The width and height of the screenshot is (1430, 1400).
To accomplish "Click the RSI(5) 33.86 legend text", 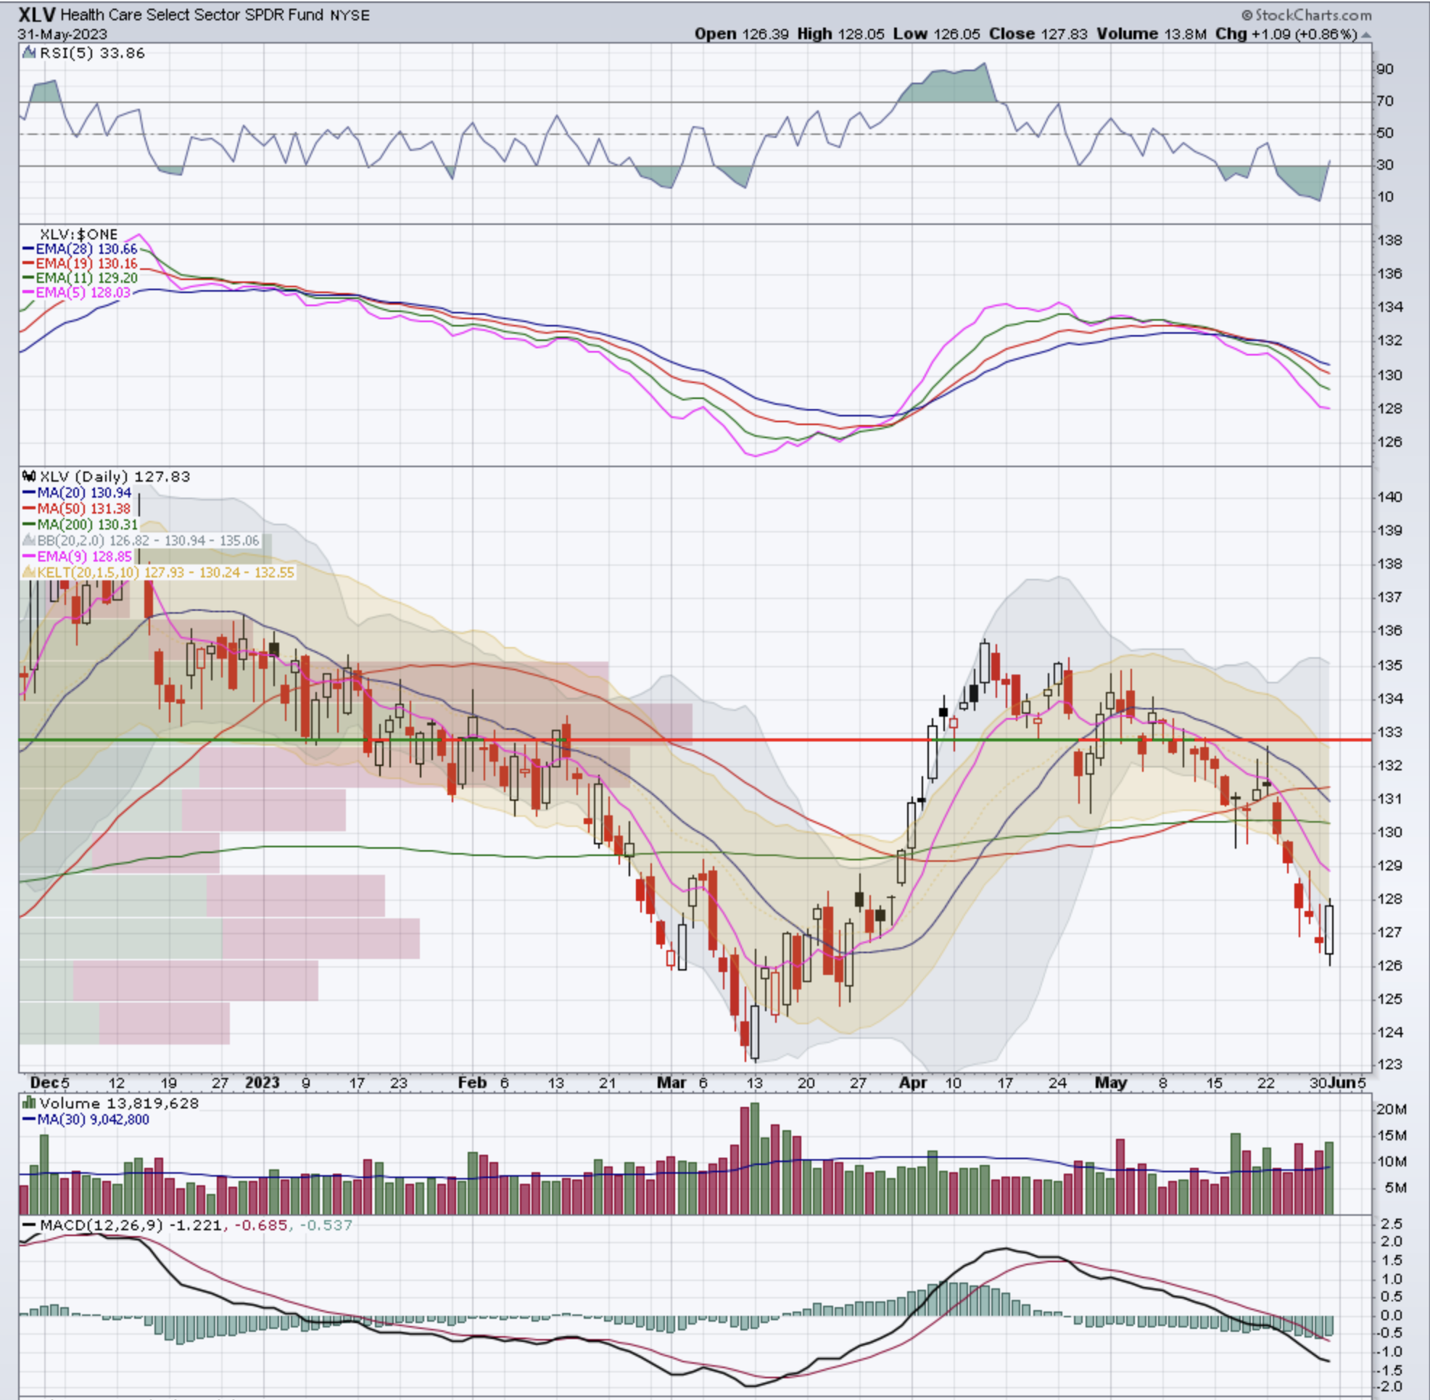I will point(93,53).
